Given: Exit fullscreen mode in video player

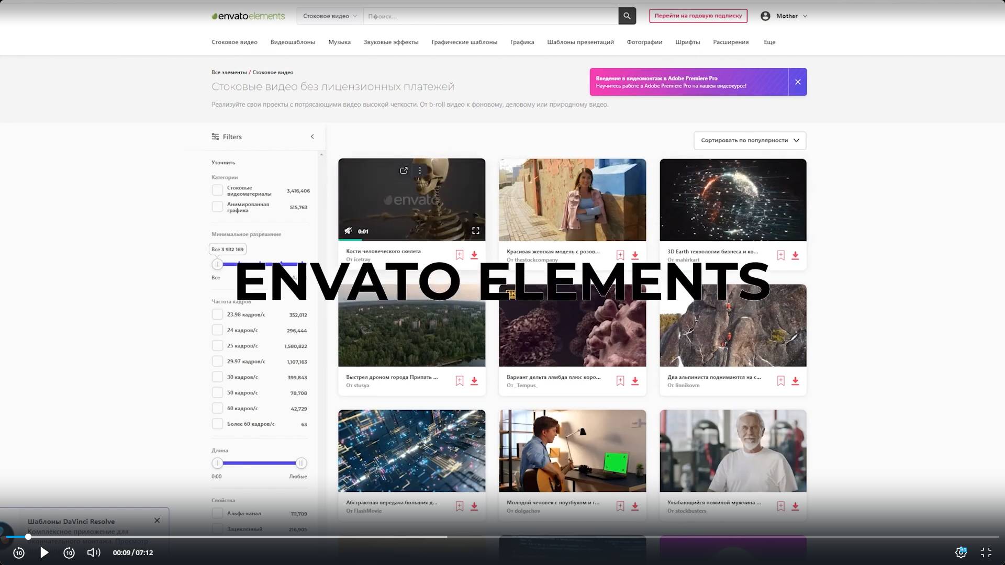Looking at the screenshot, I should coord(986,552).
